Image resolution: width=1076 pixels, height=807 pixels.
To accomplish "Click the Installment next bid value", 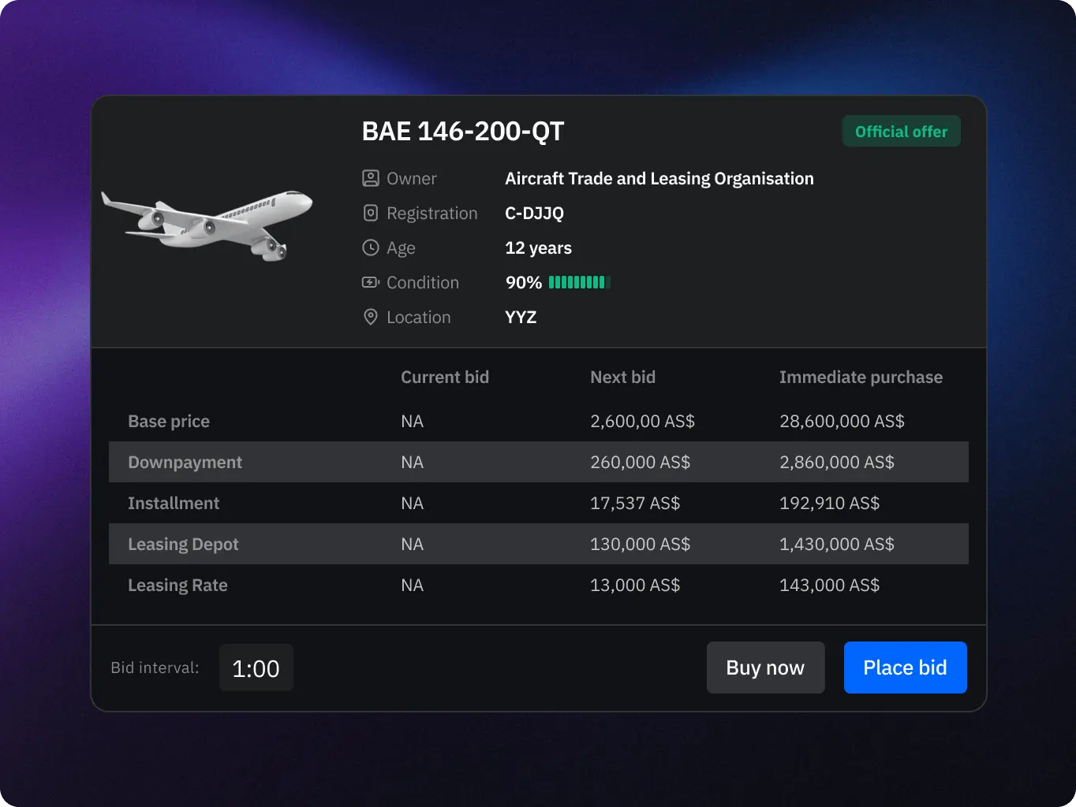I will pyautogui.click(x=635, y=503).
